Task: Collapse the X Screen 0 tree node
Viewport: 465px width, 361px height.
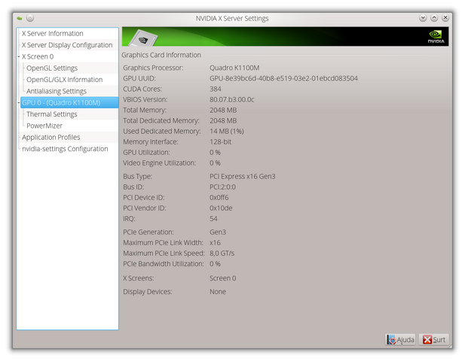Action: 19,56
